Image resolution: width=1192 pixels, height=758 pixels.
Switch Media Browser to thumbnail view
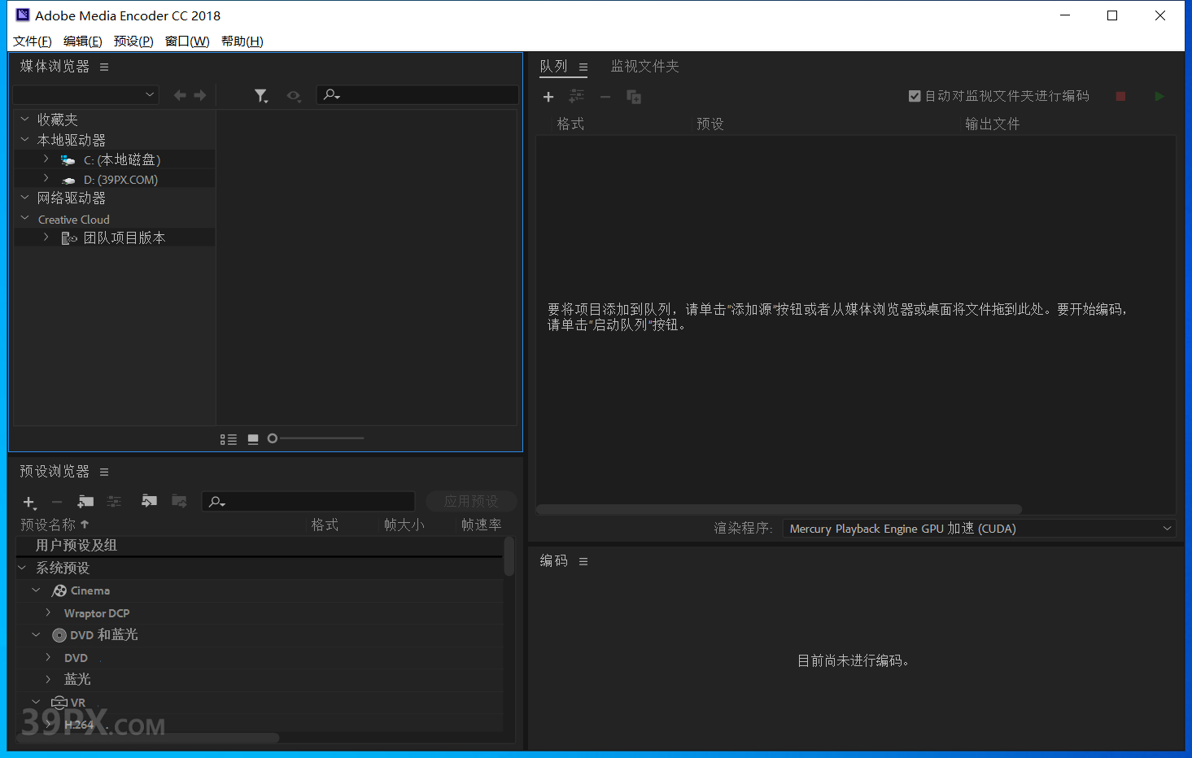coord(253,439)
